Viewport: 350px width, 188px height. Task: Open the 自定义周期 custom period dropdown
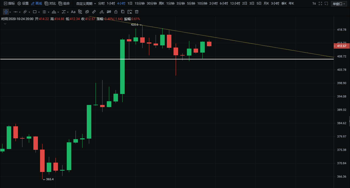click(86, 4)
